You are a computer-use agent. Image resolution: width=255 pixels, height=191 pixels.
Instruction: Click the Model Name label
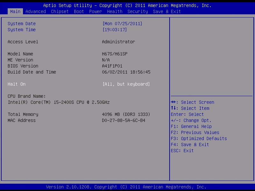tap(20, 54)
